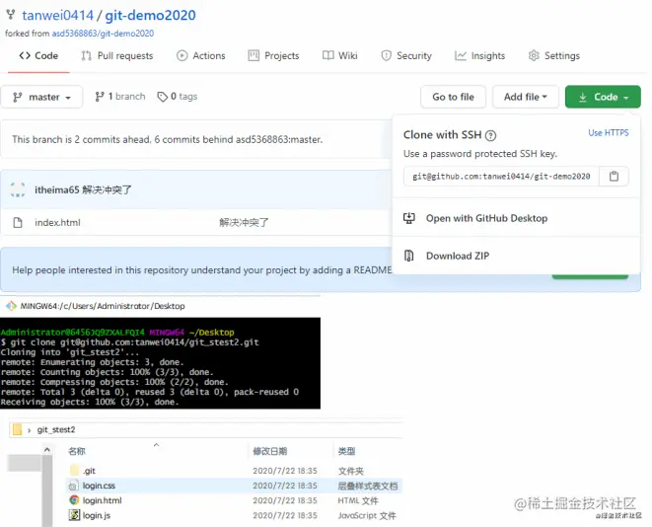Viewport: 652px width, 527px height.
Task: Open the itheima65 author link
Action: pos(57,190)
